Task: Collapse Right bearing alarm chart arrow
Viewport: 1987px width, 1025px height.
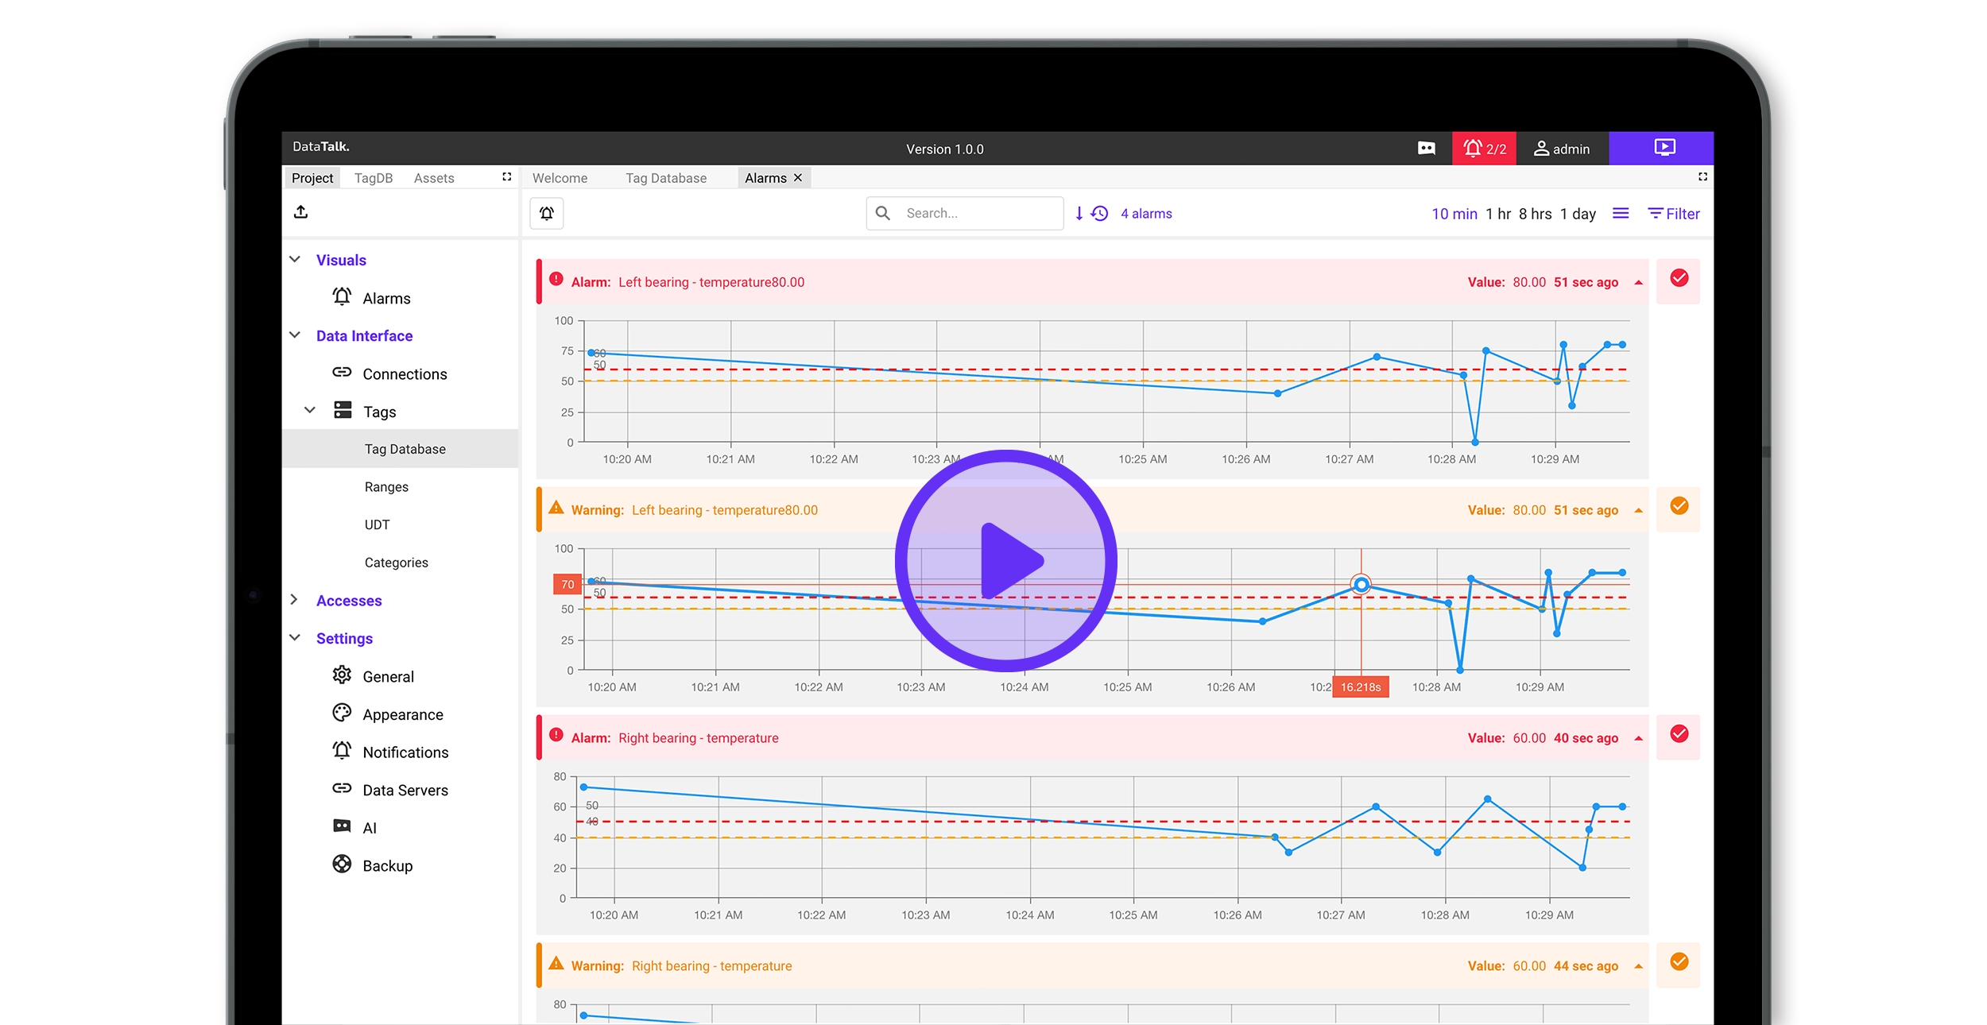Action: pyautogui.click(x=1638, y=739)
